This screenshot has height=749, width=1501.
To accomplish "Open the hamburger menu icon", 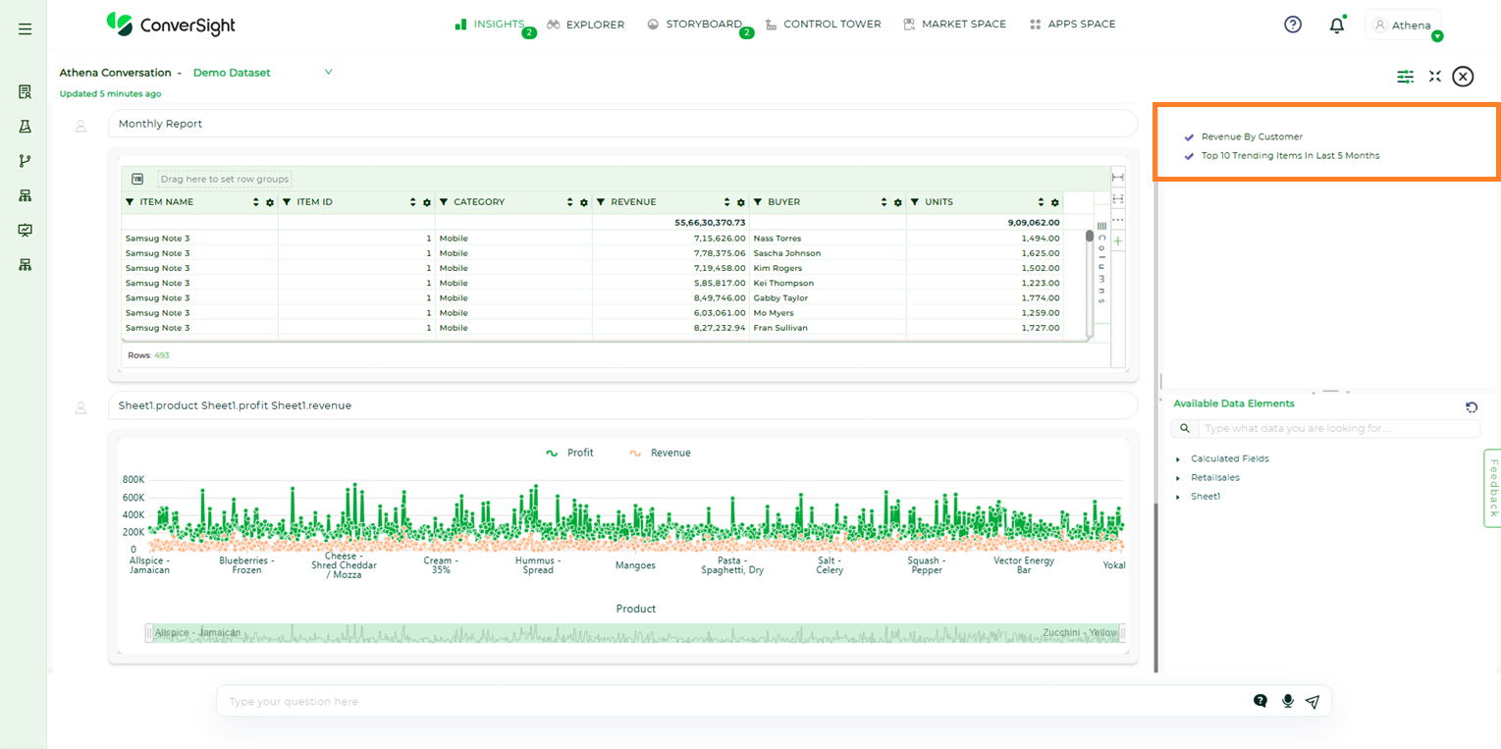I will click(25, 29).
